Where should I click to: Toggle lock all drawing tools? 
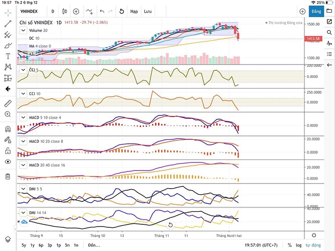pyautogui.click(x=8, y=150)
